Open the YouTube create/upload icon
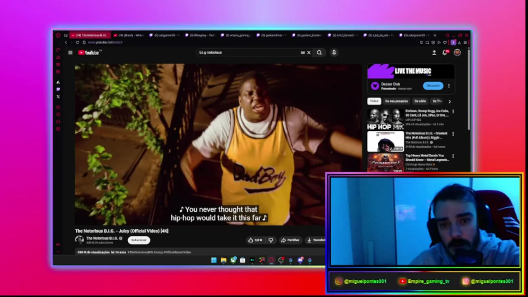 click(x=434, y=52)
